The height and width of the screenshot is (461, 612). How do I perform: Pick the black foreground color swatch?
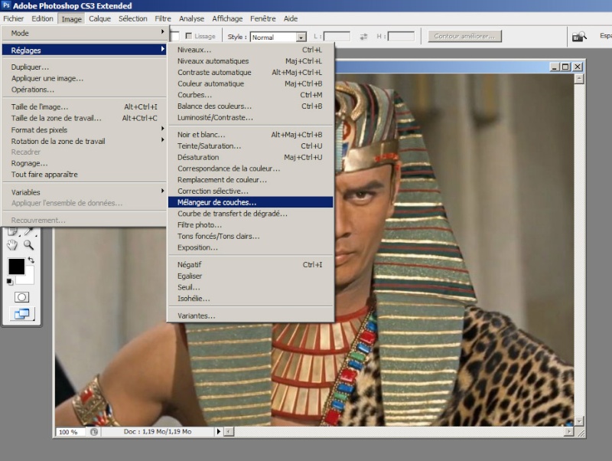[16, 266]
